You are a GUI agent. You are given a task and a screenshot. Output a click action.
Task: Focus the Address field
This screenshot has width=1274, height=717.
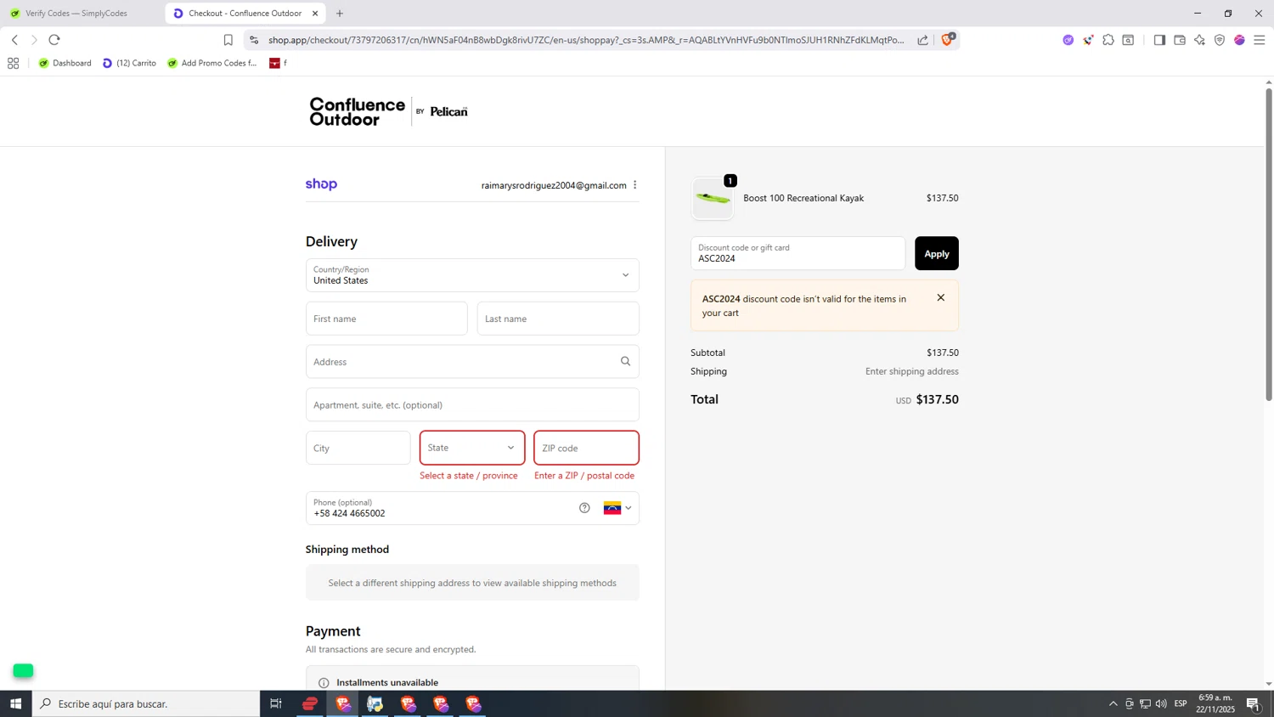point(472,362)
